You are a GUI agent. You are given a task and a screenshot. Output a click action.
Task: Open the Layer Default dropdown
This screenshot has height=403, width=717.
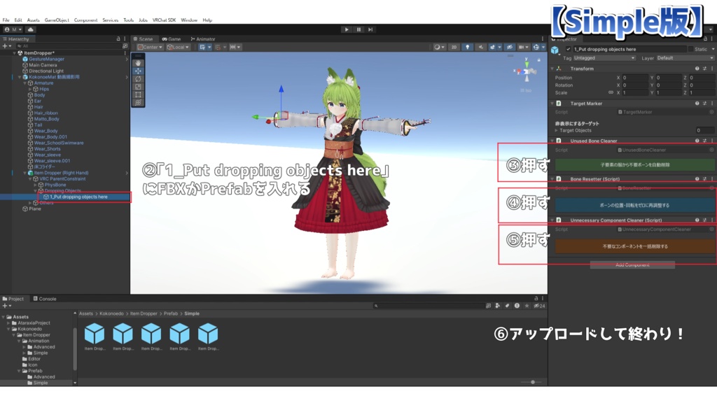coord(685,58)
